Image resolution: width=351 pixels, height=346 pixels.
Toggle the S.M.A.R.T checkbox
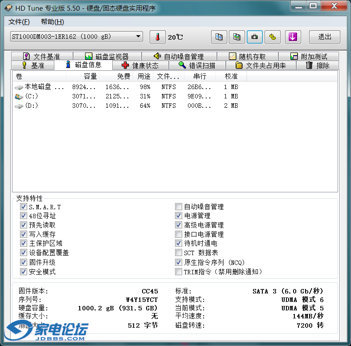24,207
